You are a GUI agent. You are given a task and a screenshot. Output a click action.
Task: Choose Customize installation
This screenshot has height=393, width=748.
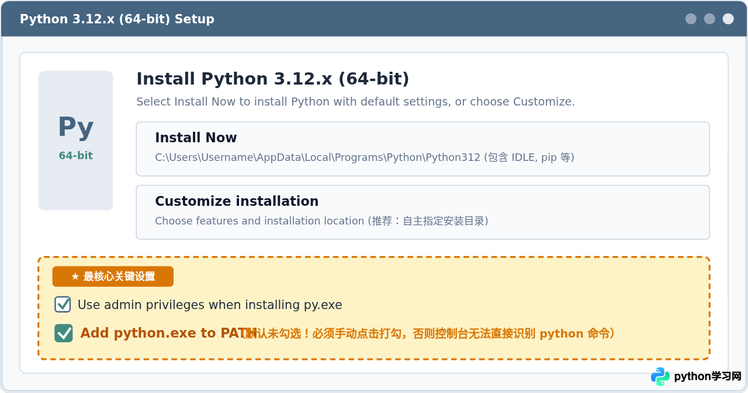tap(423, 212)
